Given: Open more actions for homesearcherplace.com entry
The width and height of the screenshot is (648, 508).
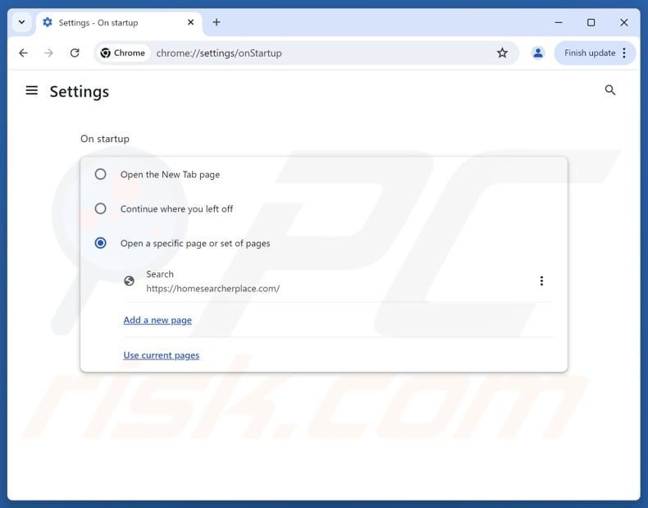Looking at the screenshot, I should (x=541, y=281).
